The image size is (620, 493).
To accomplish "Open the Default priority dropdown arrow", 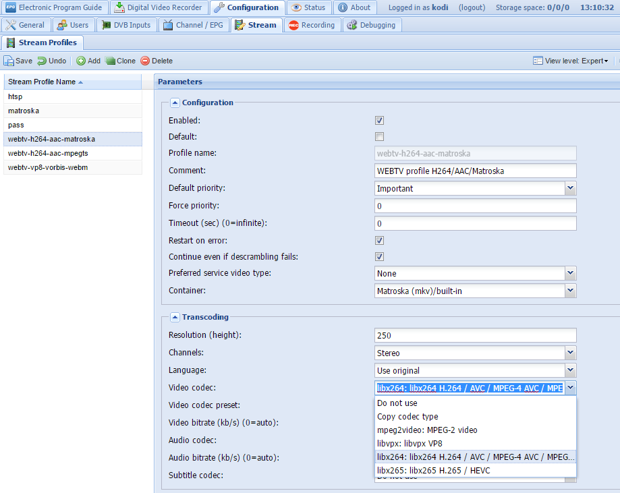I will [570, 188].
